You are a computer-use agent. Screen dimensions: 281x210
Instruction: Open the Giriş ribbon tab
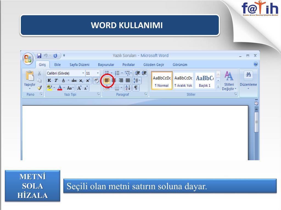pyautogui.click(x=42, y=65)
